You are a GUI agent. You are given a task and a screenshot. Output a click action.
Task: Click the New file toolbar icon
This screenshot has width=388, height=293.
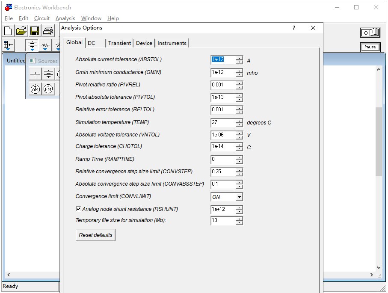(x=8, y=31)
